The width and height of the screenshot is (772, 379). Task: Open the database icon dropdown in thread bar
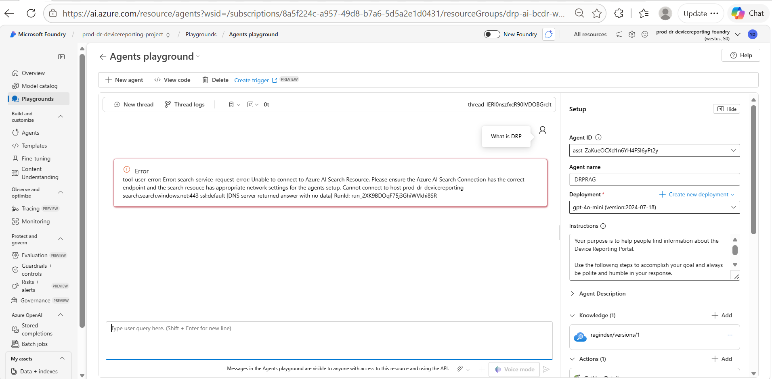(234, 104)
